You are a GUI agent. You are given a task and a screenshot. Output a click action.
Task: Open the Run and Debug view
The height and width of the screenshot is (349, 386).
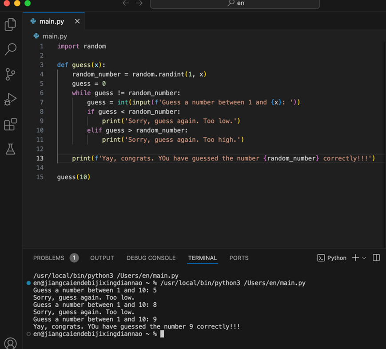point(10,99)
